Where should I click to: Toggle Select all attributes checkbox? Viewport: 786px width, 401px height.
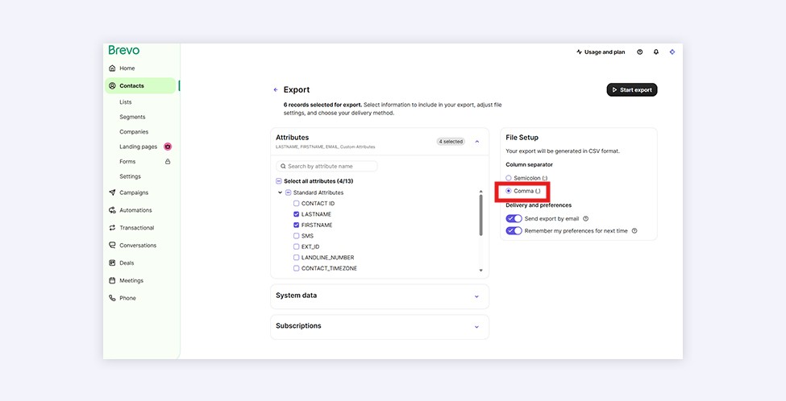point(279,181)
